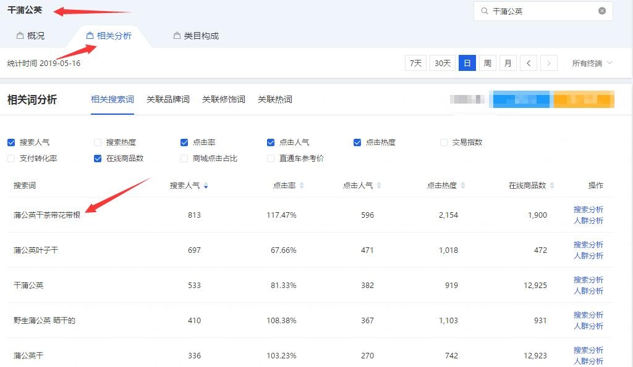Uncheck the 在线商品数 checkbox
The width and height of the screenshot is (633, 367).
point(98,159)
